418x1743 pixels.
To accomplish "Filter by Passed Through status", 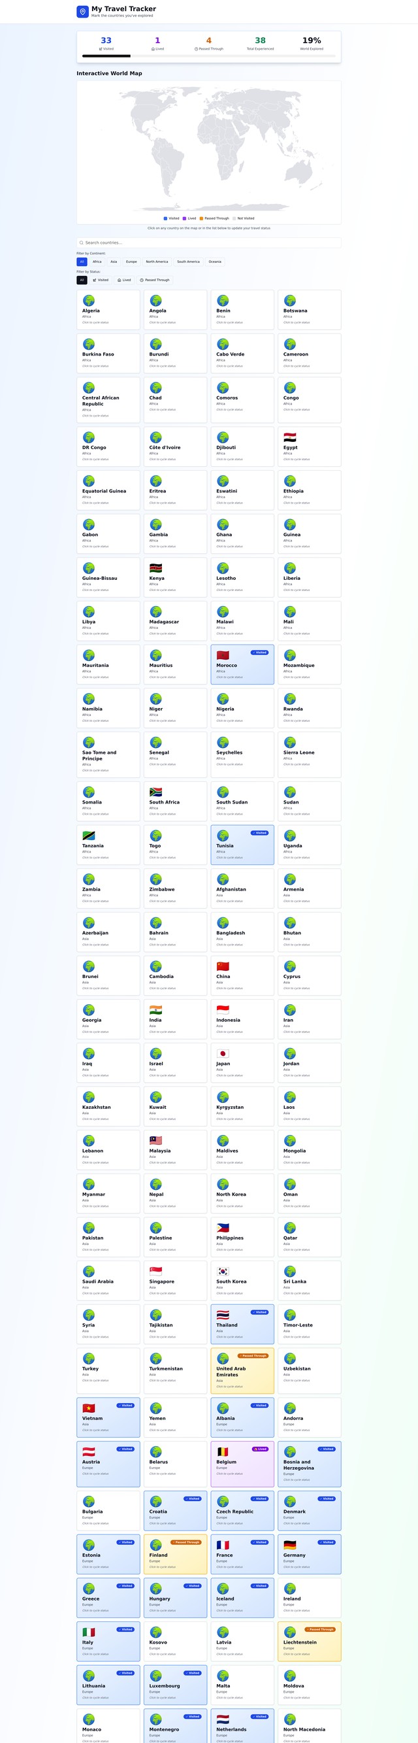I will (155, 280).
